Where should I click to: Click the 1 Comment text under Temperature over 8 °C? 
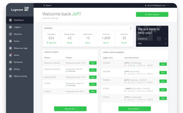(x=71, y=71)
